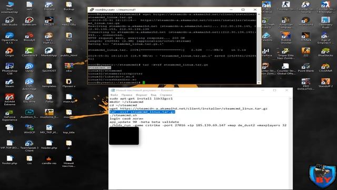Click the terminal command prompt cursor

(144, 82)
